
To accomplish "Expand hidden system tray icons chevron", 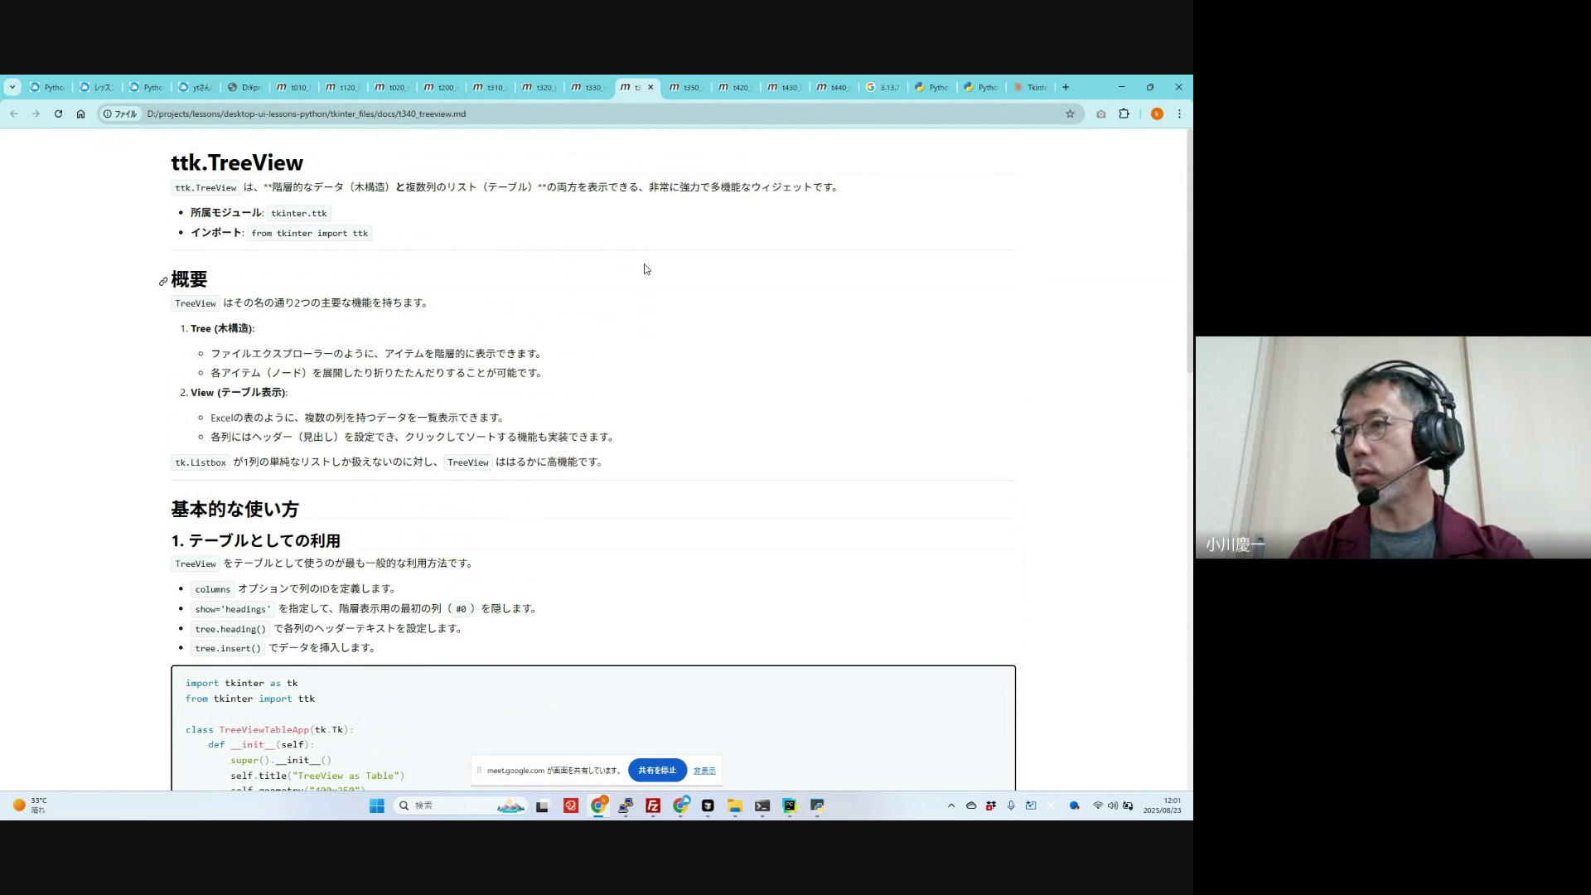I will (x=951, y=805).
